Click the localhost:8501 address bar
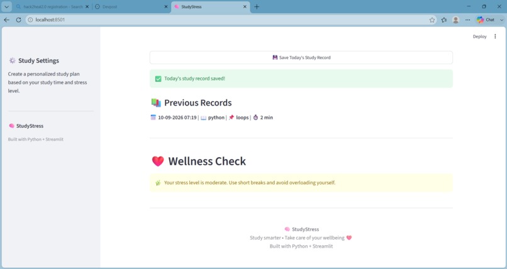 [x=226, y=19]
